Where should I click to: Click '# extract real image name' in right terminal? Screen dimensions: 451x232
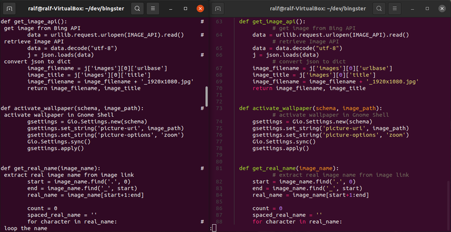tap(341, 175)
